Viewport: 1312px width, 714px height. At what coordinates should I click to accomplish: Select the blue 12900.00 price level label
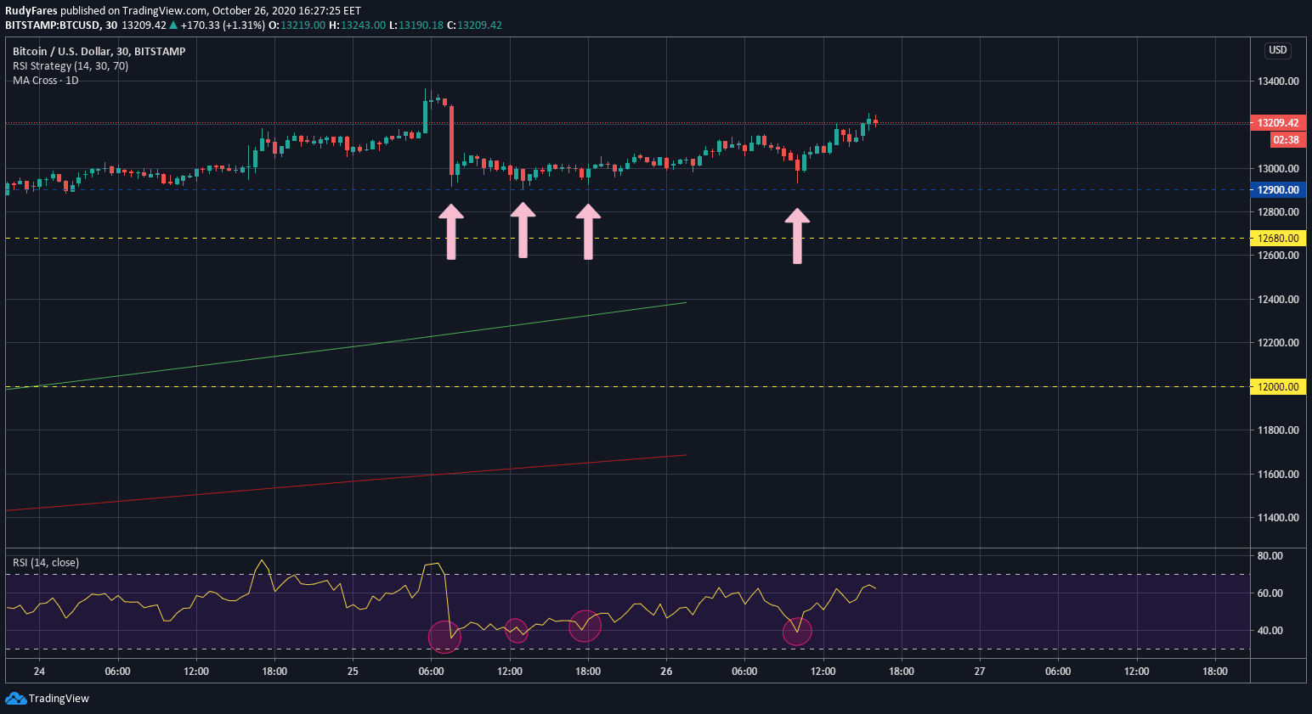coord(1278,190)
